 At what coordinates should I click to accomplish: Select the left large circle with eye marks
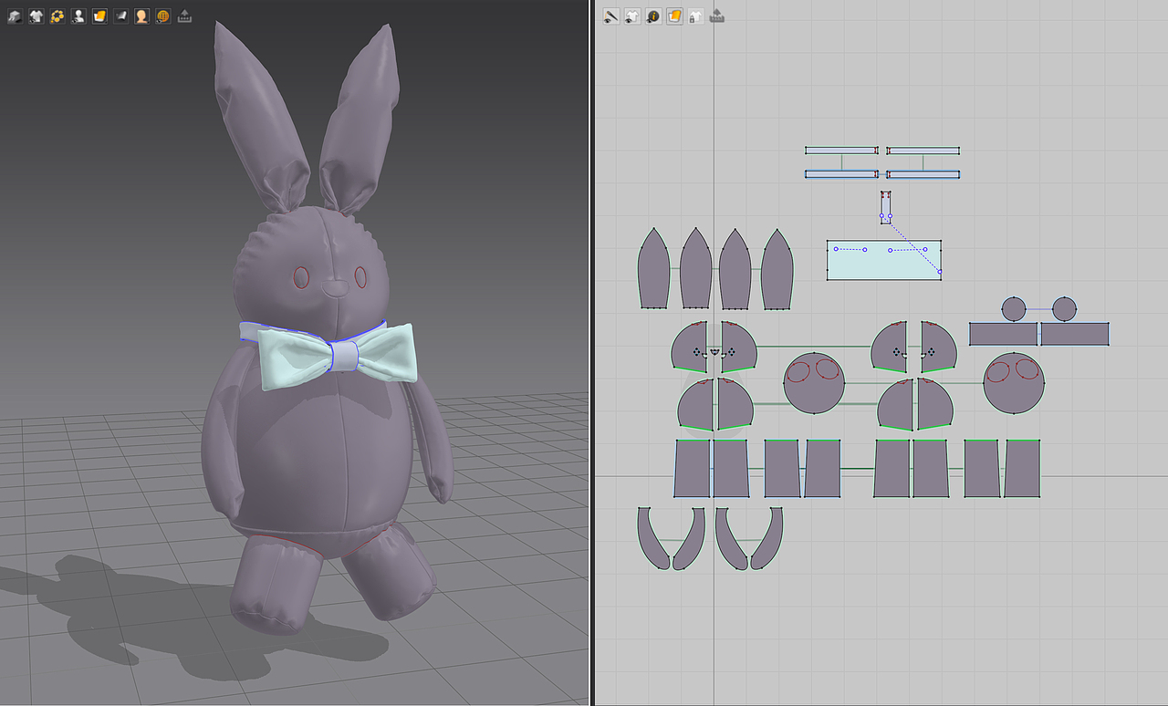tap(814, 383)
